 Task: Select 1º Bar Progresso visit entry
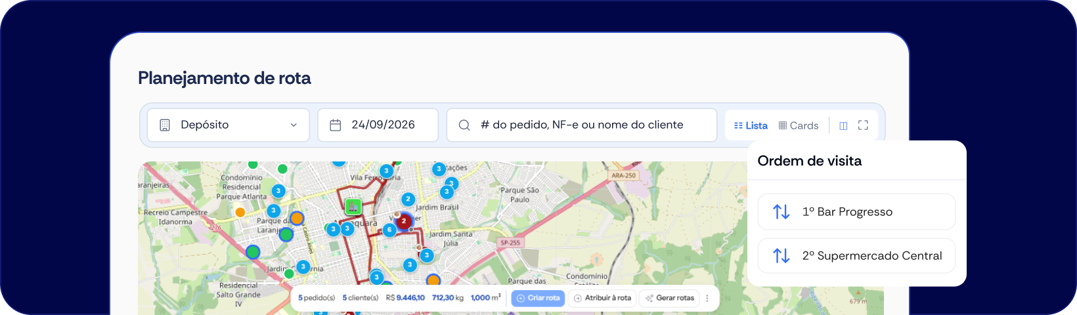[856, 211]
